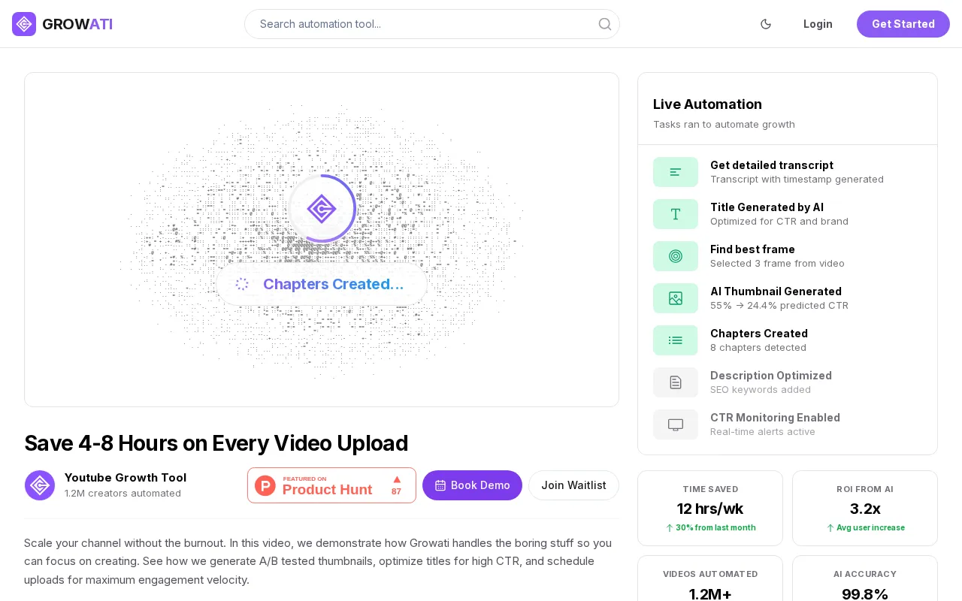The height and width of the screenshot is (601, 962).
Task: Click the CTR Monitoring Enabled text
Action: click(775, 418)
